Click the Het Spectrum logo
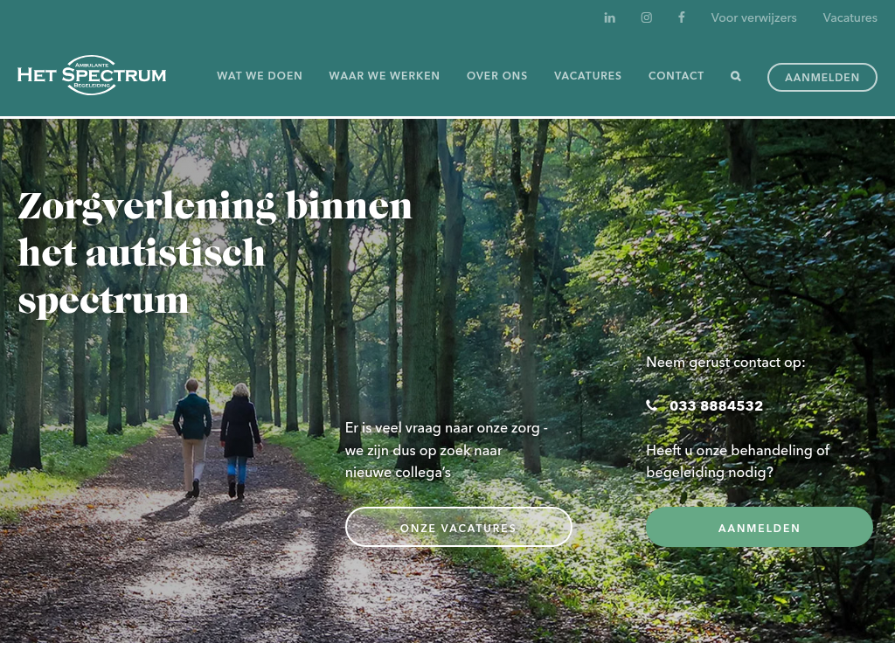 [92, 75]
